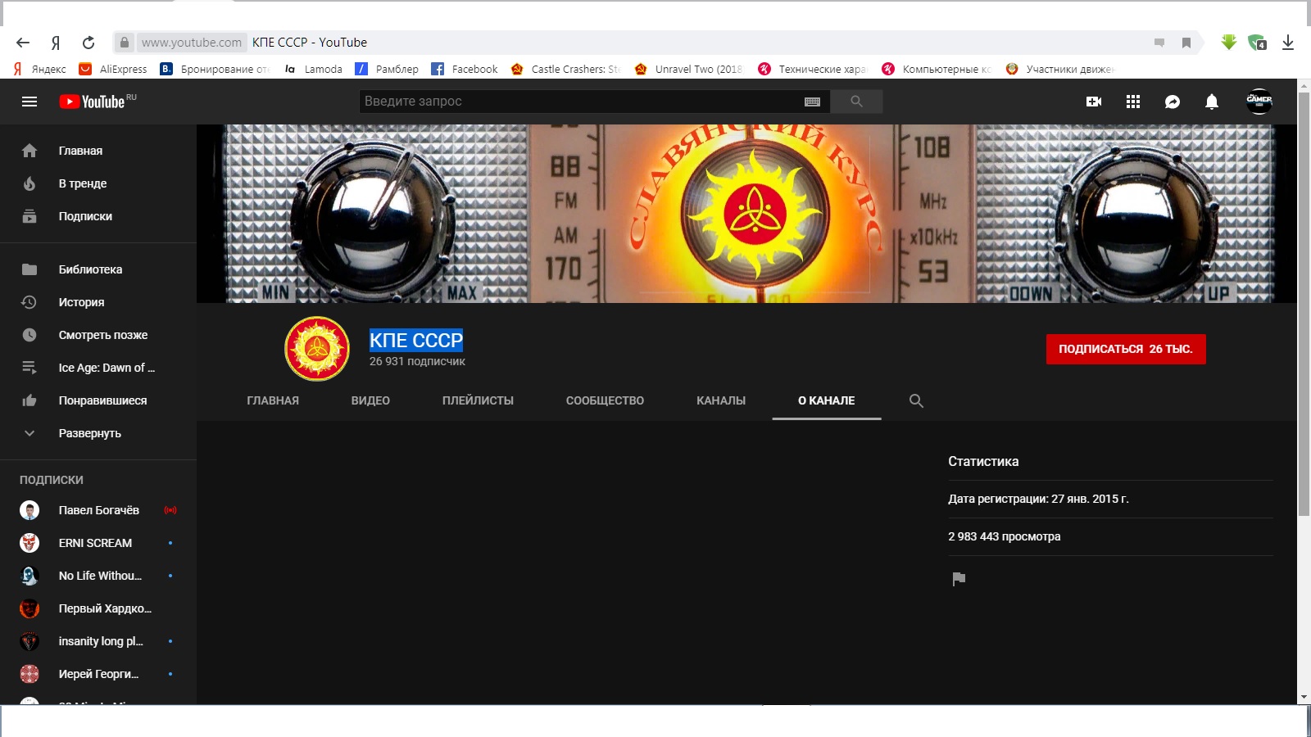Click the browser address bar URL

192,43
